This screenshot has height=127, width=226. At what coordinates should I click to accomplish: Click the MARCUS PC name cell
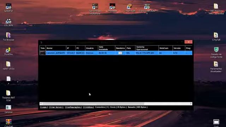80,53
